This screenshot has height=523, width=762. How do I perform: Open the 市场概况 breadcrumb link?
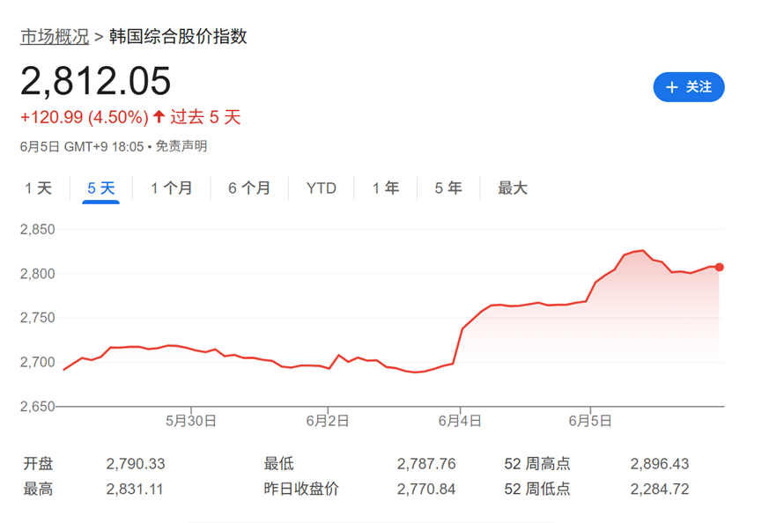coord(55,36)
